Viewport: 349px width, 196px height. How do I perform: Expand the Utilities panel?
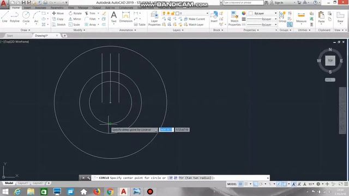pyautogui.click(x=304, y=30)
